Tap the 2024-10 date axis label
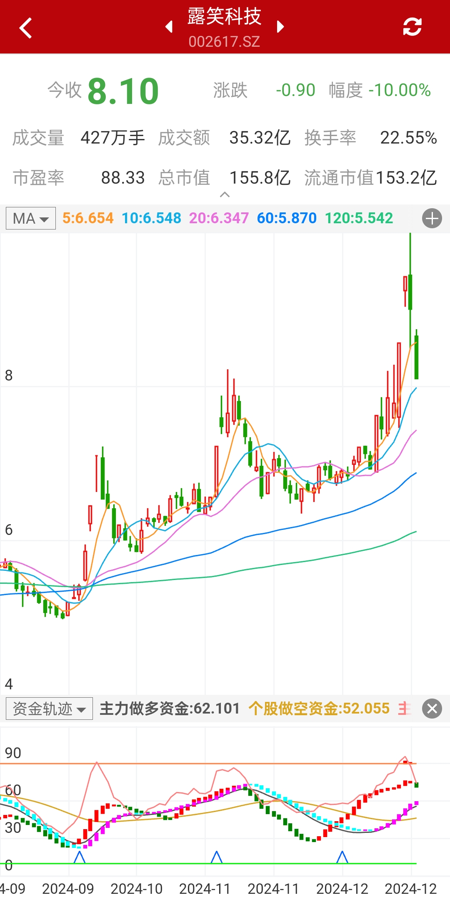Viewport: 450px width, 903px height. tap(136, 889)
